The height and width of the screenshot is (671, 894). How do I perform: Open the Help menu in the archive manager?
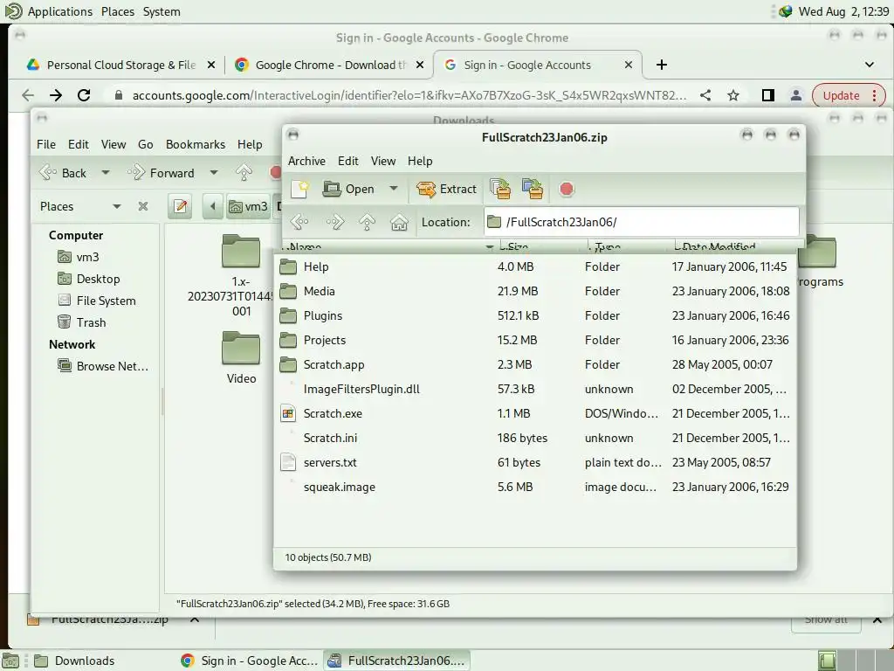(420, 161)
